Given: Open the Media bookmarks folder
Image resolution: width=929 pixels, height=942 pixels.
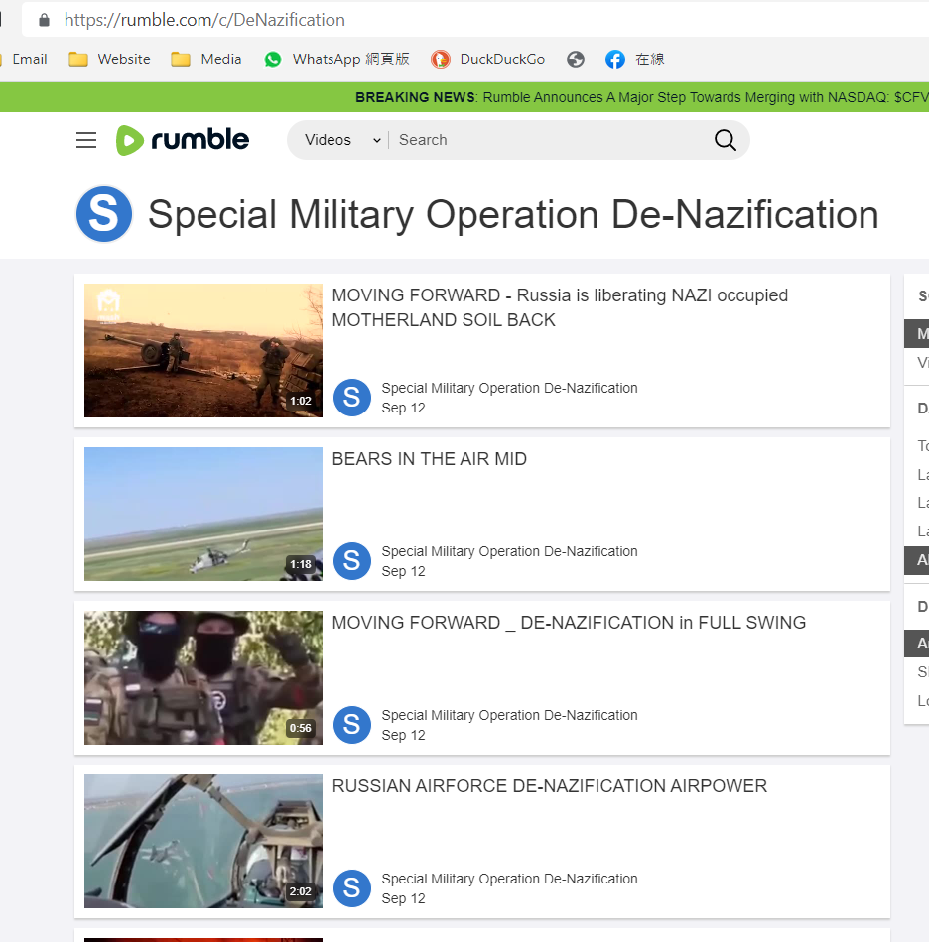Looking at the screenshot, I should click(x=206, y=59).
